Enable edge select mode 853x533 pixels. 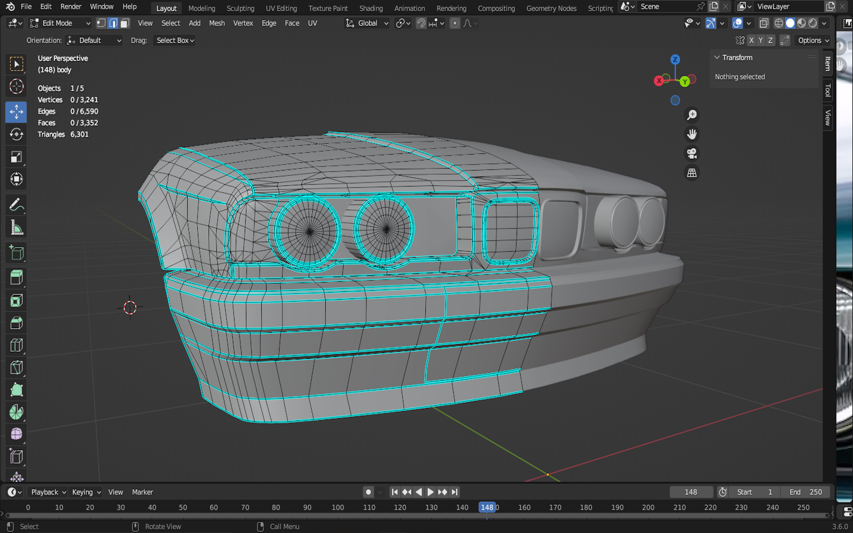(113, 23)
